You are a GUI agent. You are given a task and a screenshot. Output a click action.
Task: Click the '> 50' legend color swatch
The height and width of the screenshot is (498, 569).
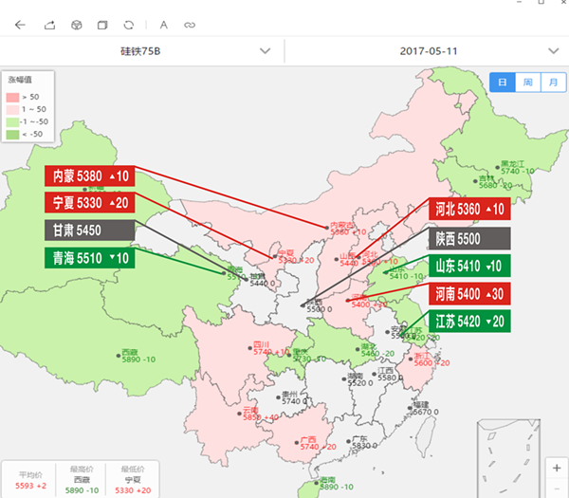(x=12, y=98)
